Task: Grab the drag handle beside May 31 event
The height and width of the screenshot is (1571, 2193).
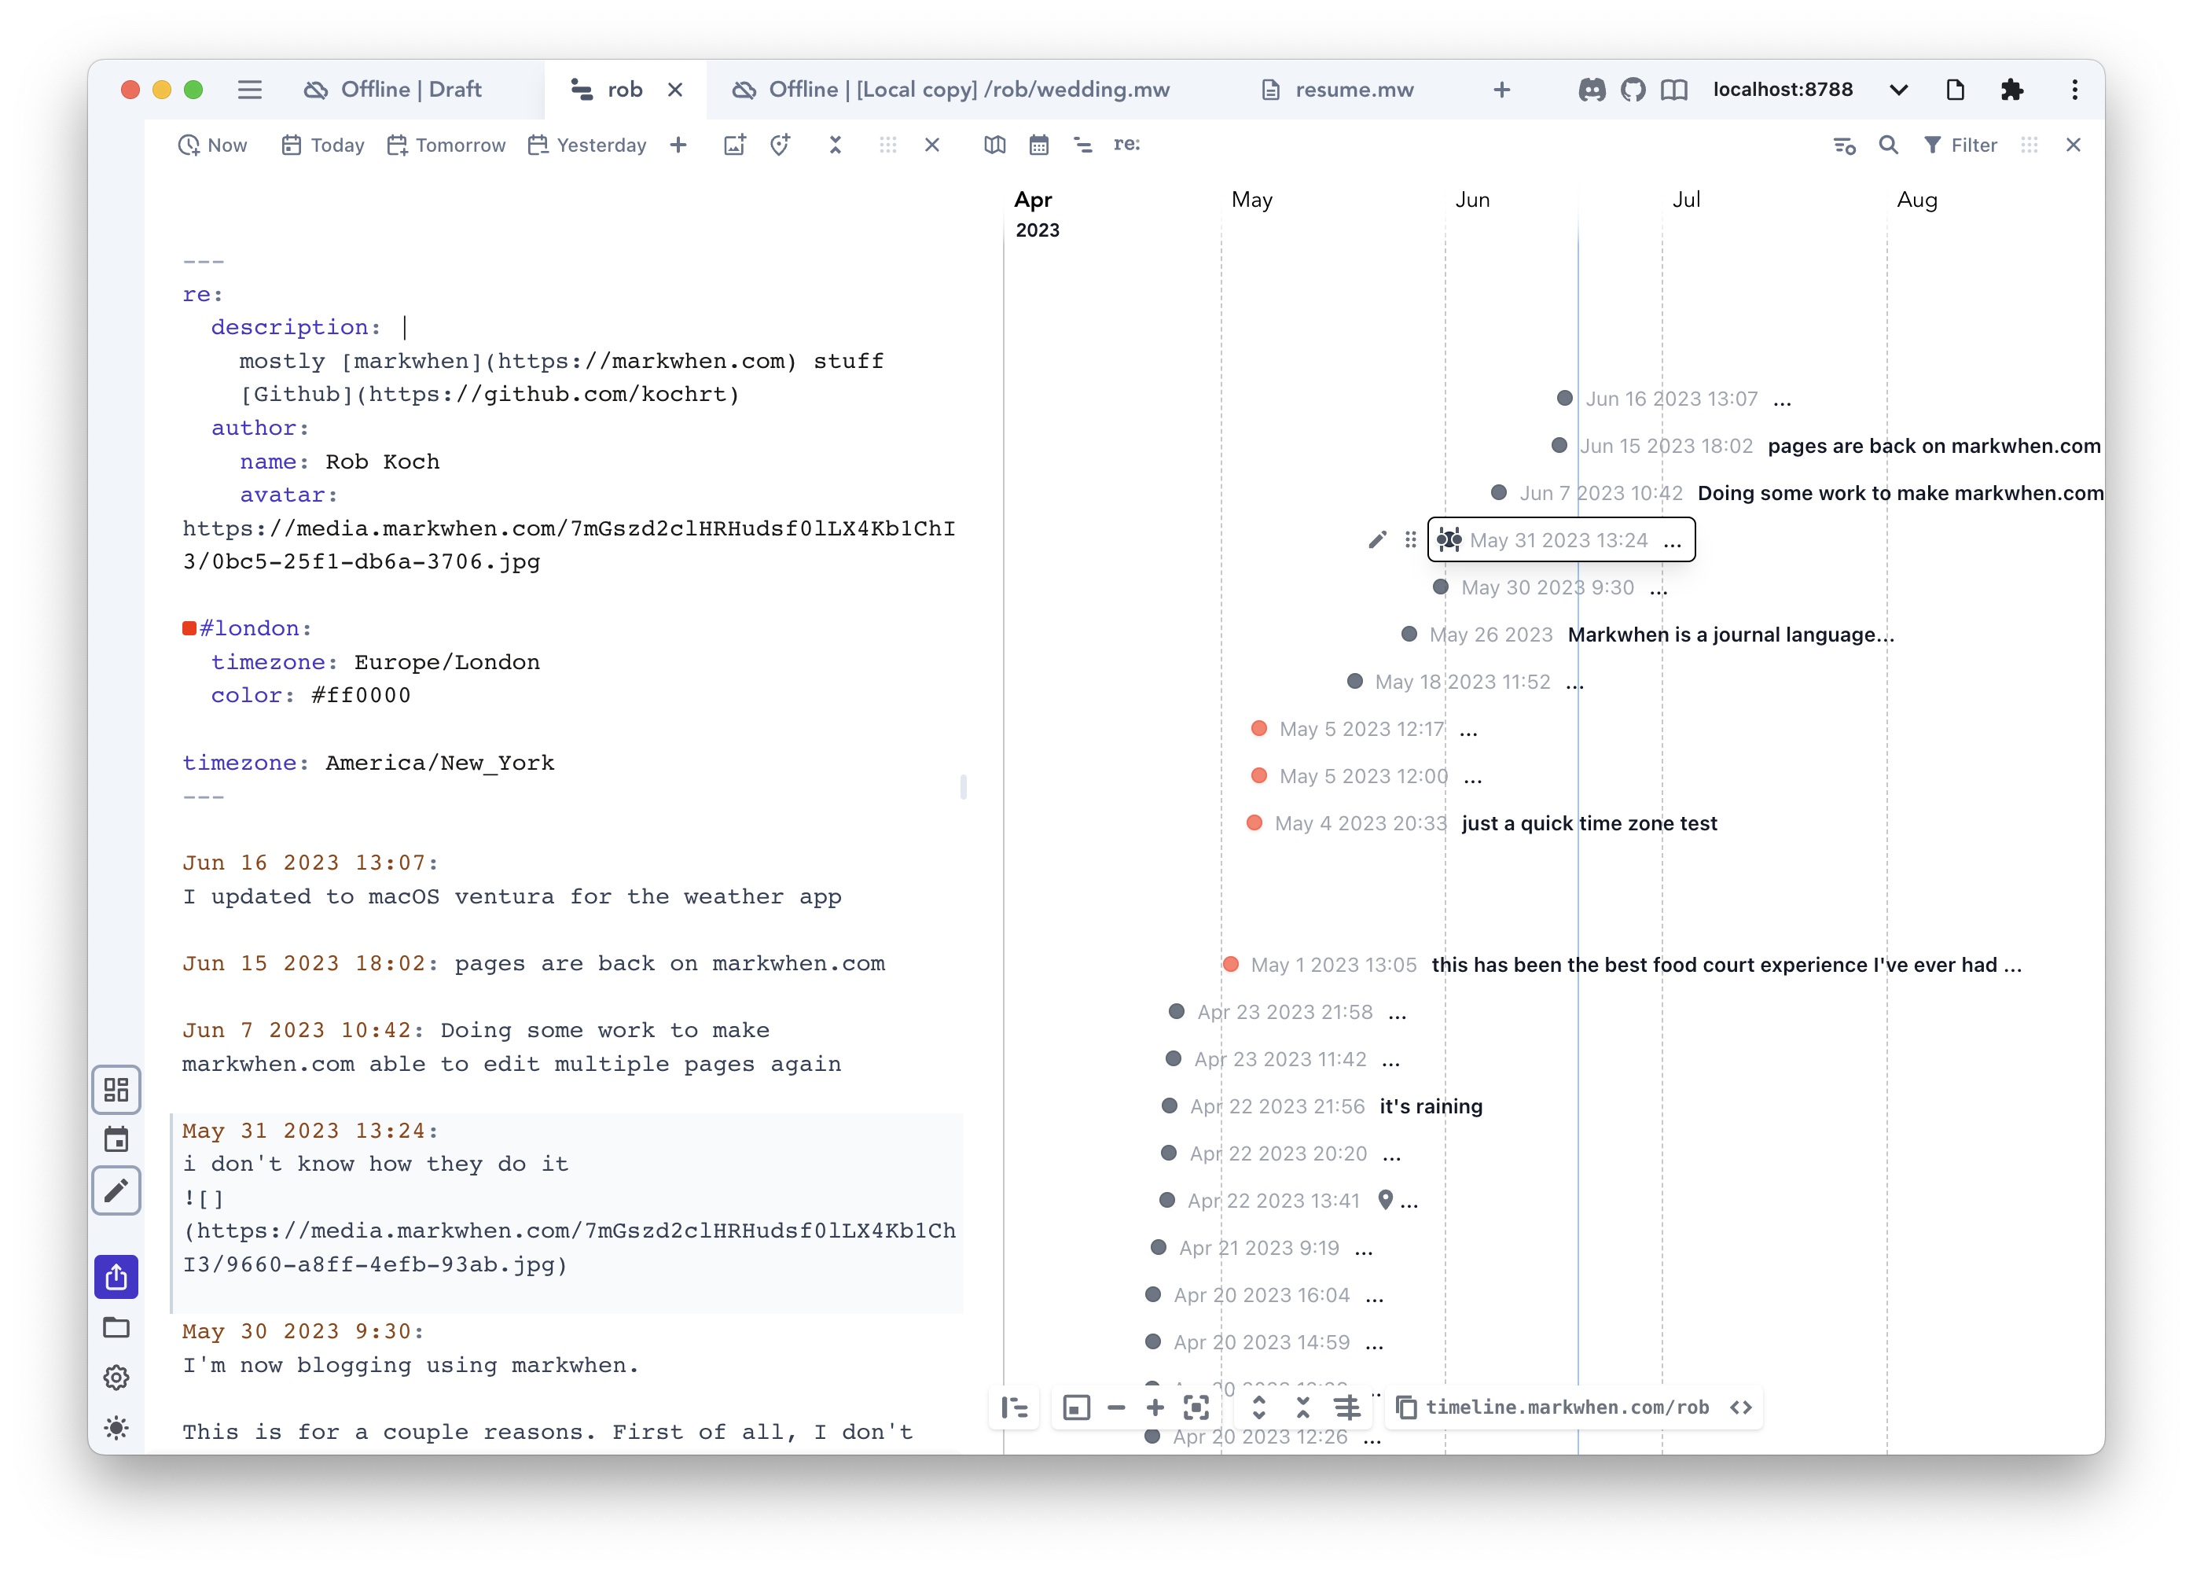Action: pyautogui.click(x=1411, y=540)
